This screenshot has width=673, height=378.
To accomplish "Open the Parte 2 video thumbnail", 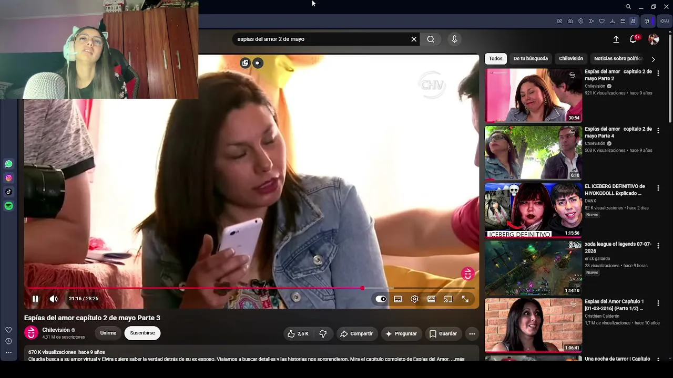I will pyautogui.click(x=533, y=96).
